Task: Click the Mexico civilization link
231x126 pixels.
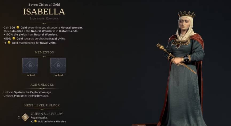Action: (x=19, y=96)
